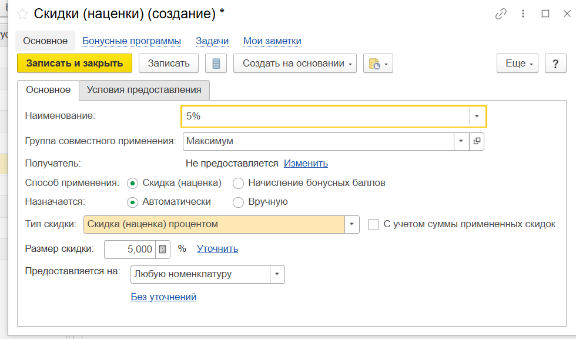Expand the Тип скидки dropdown
The width and height of the screenshot is (576, 339).
click(x=351, y=224)
